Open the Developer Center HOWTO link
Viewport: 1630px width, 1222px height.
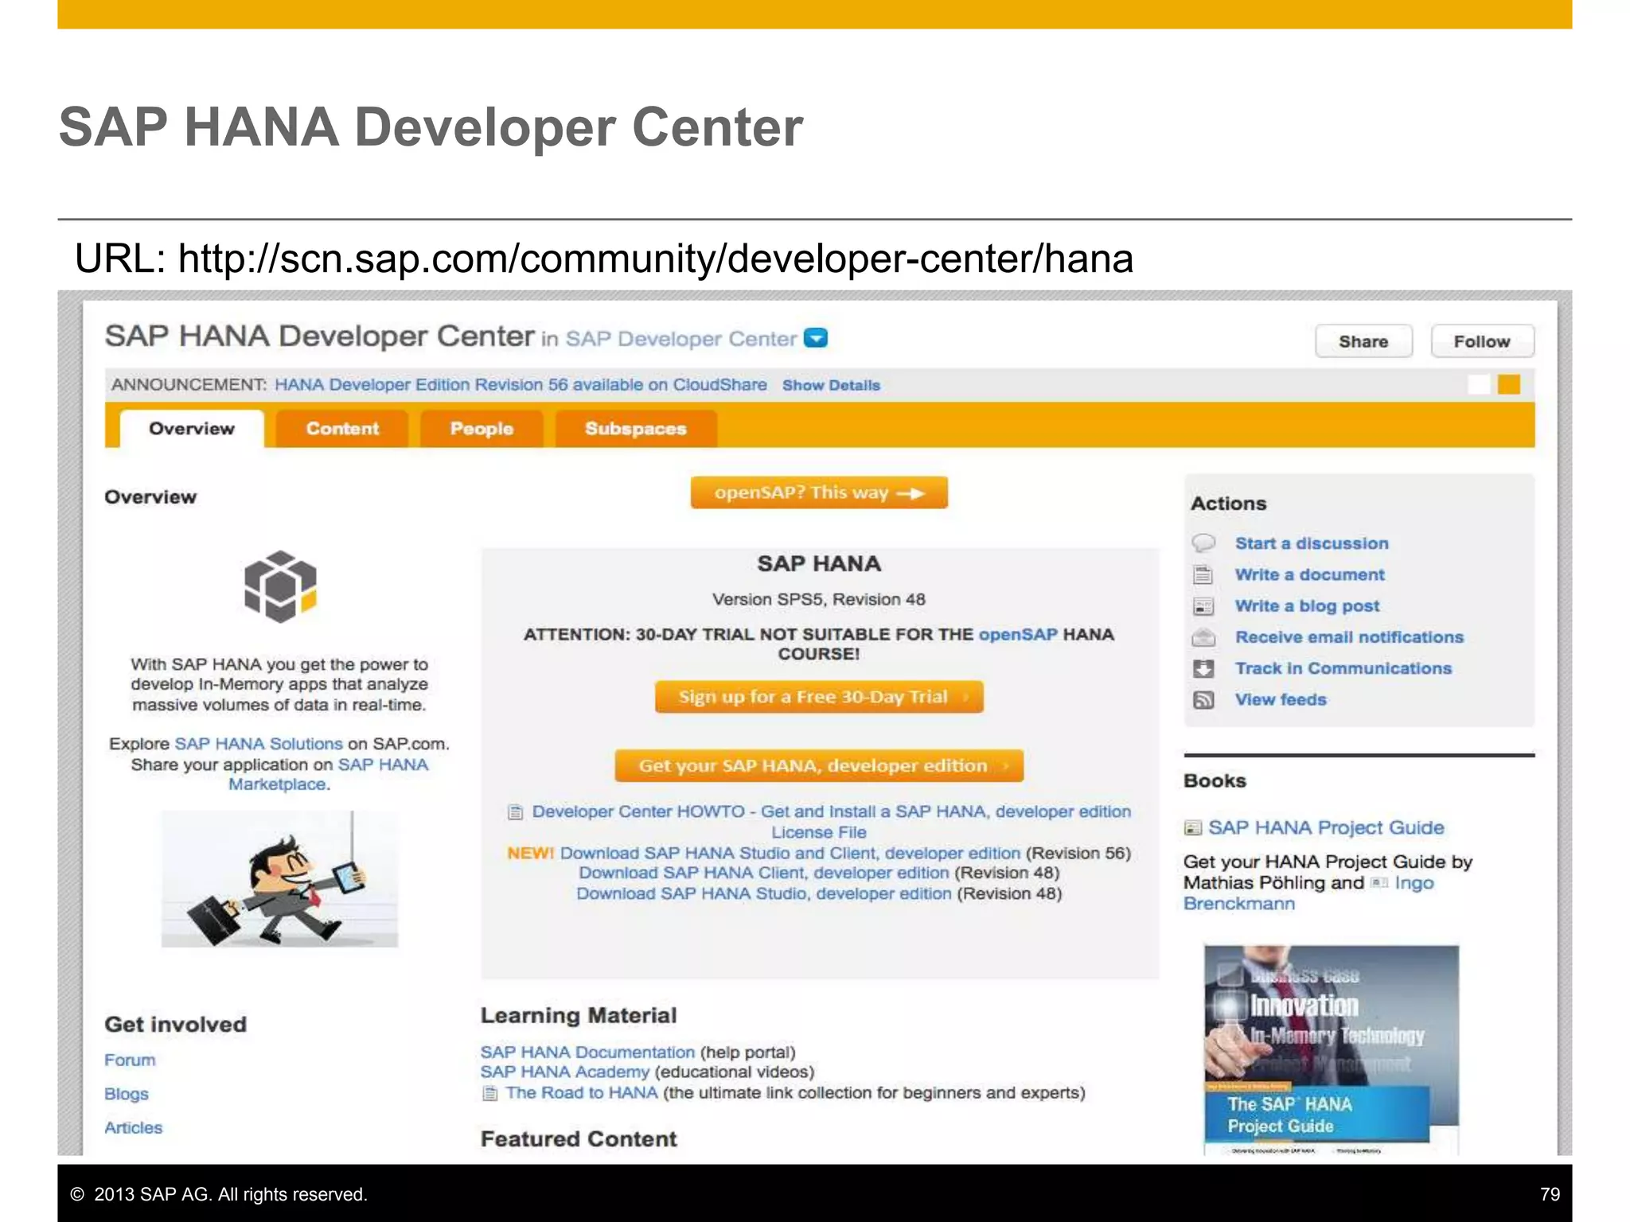coord(832,822)
